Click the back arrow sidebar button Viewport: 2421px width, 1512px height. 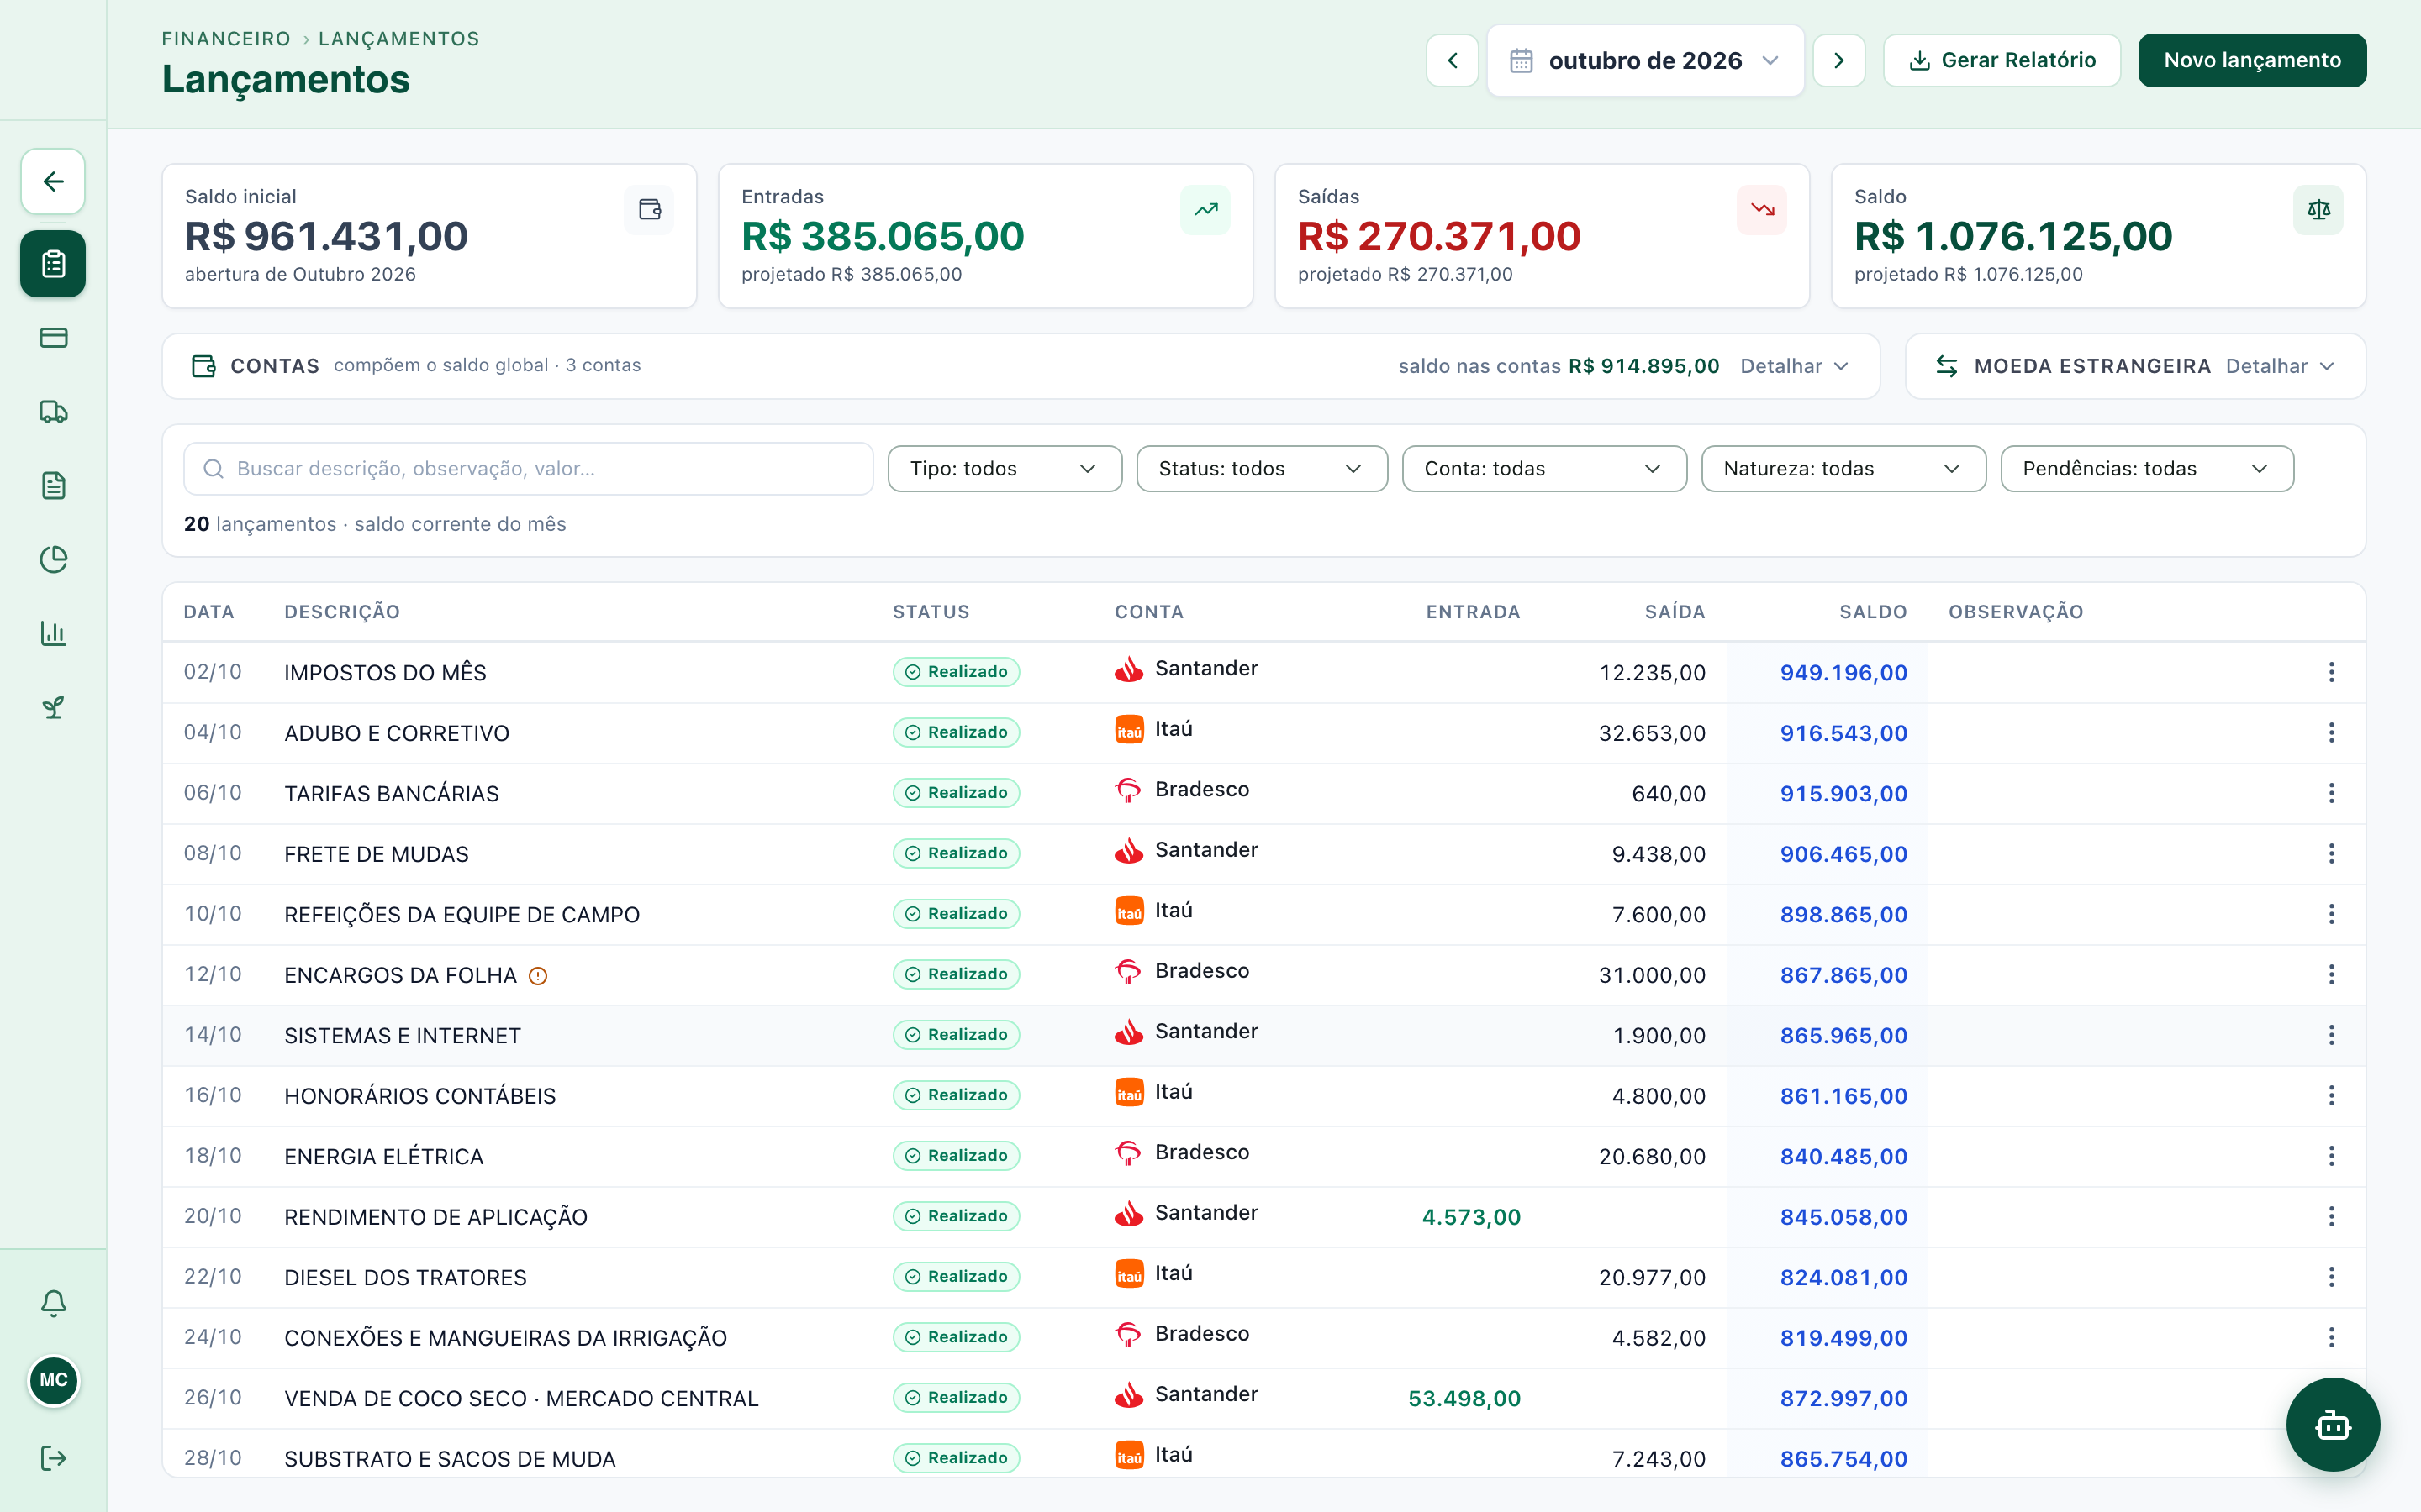53,181
